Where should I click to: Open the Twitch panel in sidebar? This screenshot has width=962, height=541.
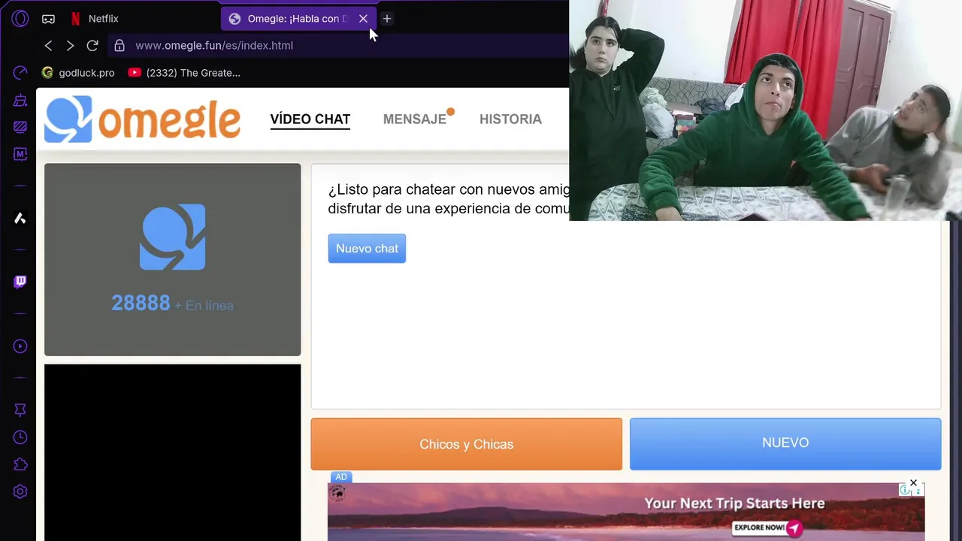coord(20,282)
